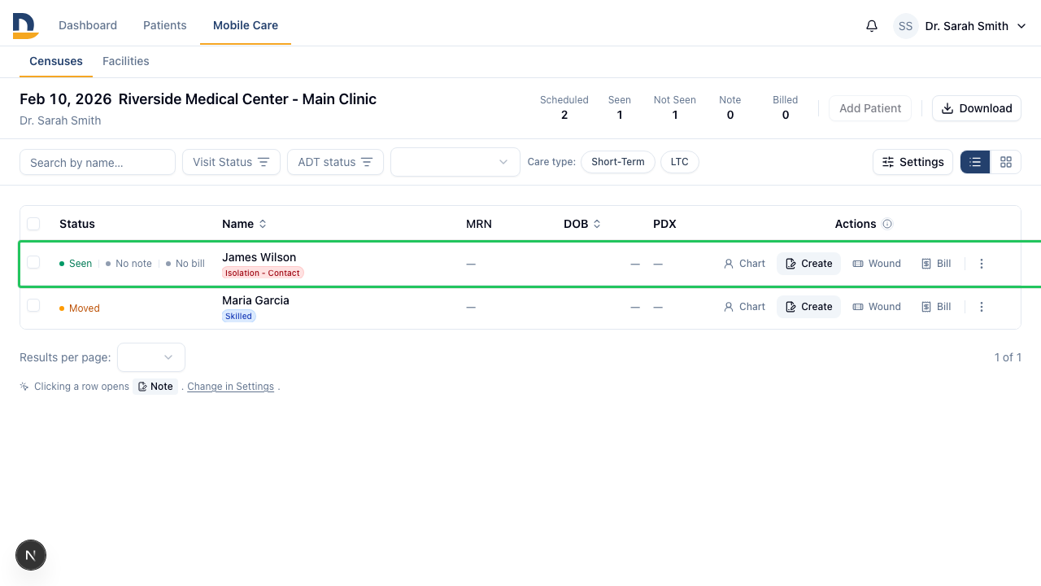Open Bill for James Wilson

pyautogui.click(x=936, y=264)
